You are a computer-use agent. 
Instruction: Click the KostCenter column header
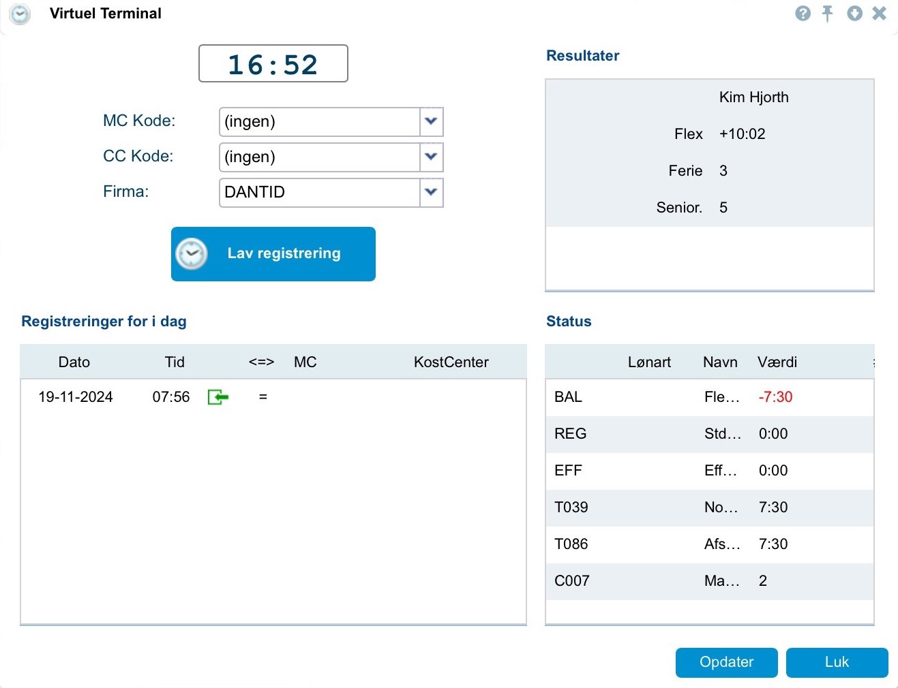[451, 362]
